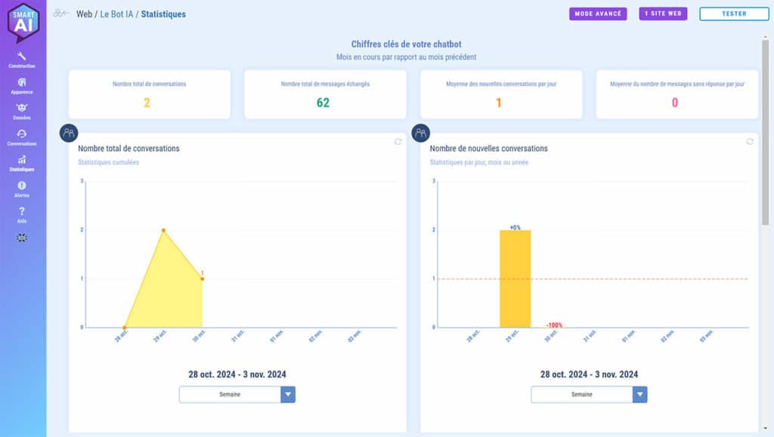This screenshot has height=437, width=774.
Task: Click the Mode Avancé button
Action: click(598, 14)
